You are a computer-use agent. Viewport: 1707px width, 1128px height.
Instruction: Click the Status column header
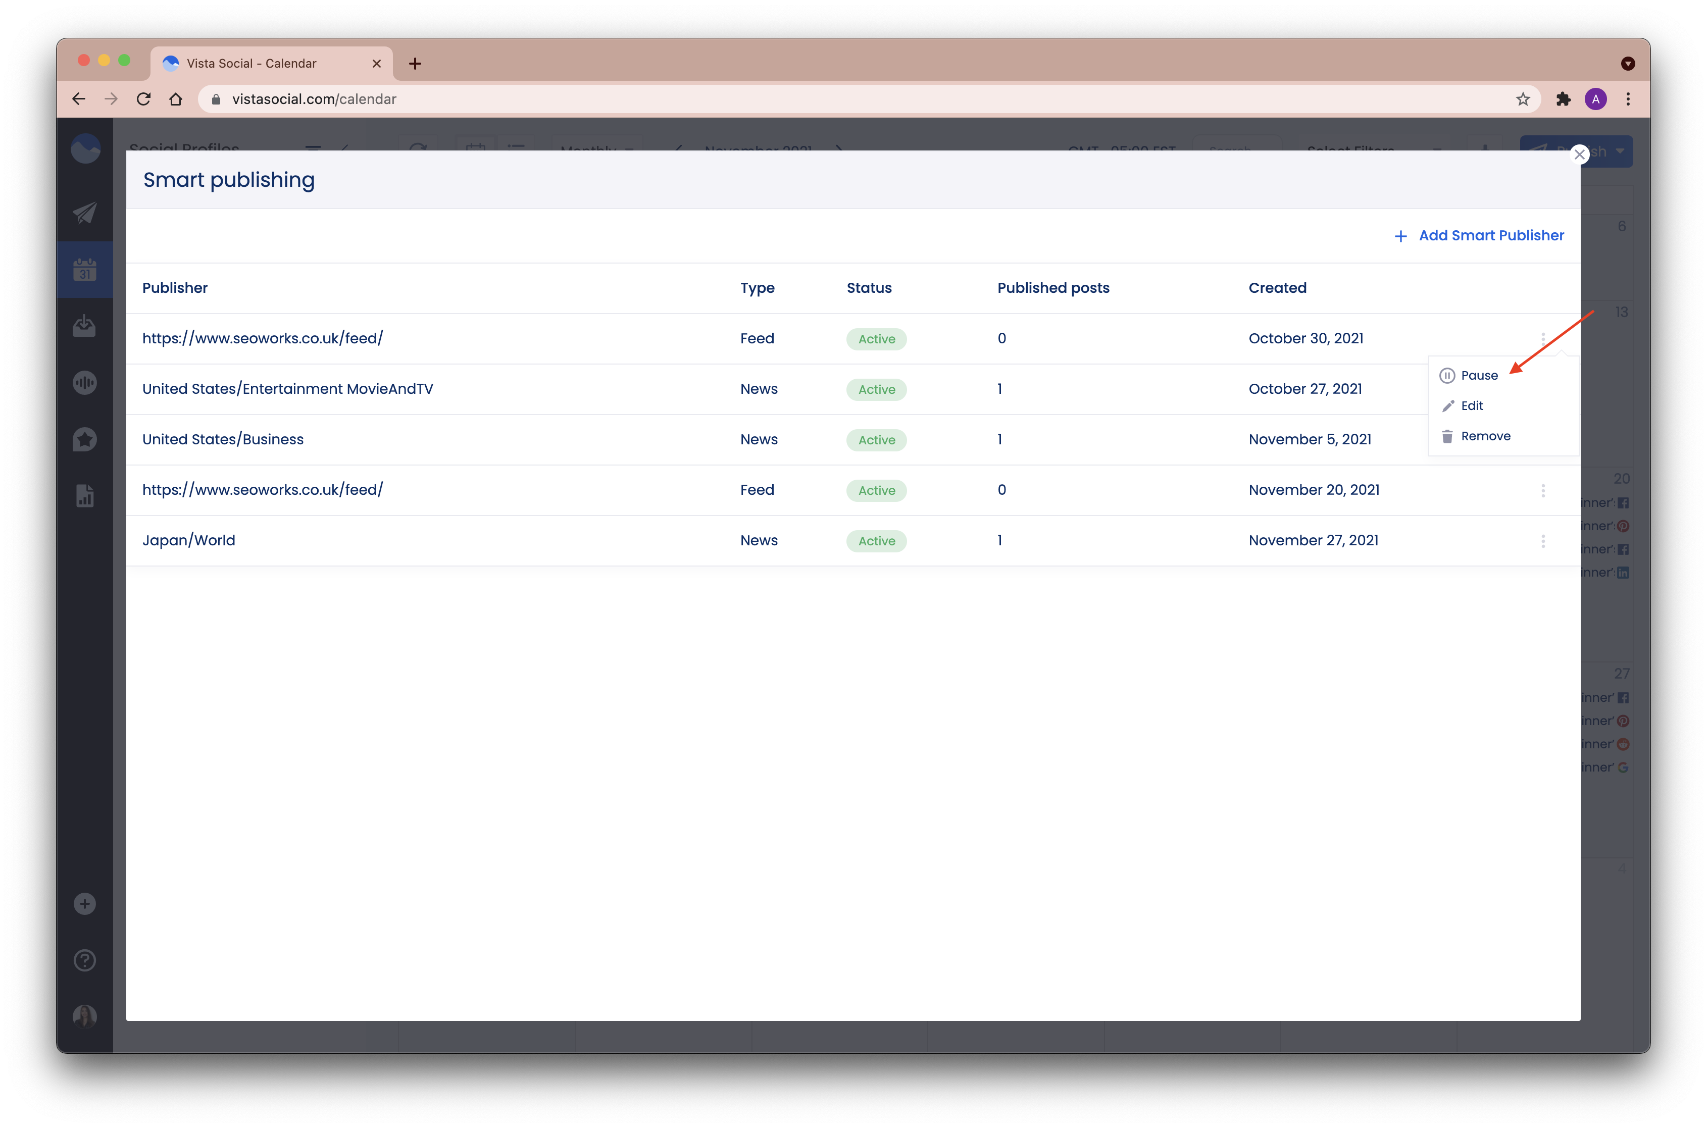click(x=869, y=288)
